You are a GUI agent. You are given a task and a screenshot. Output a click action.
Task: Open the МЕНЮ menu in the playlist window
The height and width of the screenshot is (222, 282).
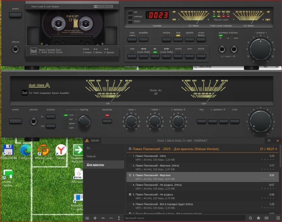coord(93,141)
